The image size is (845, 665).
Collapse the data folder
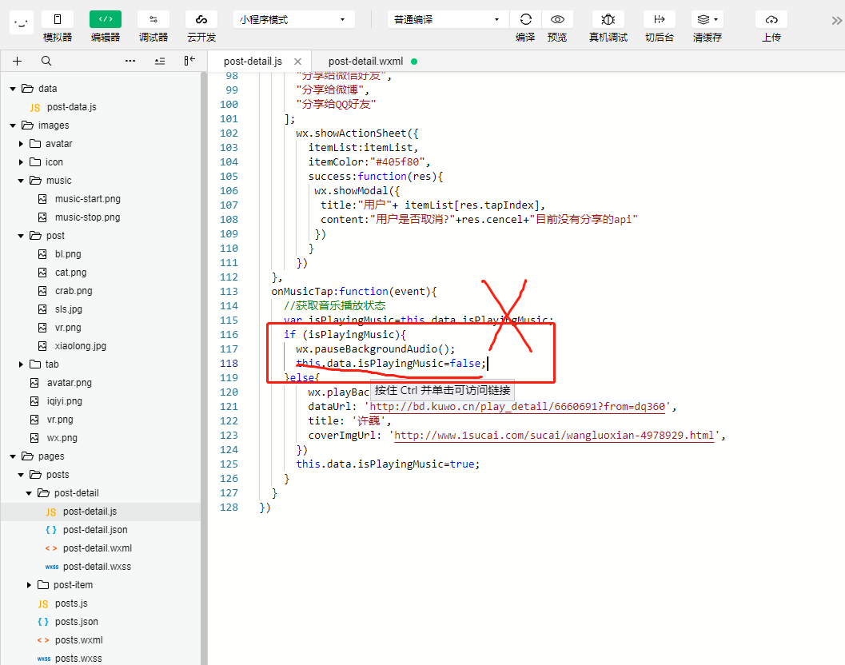(13, 89)
